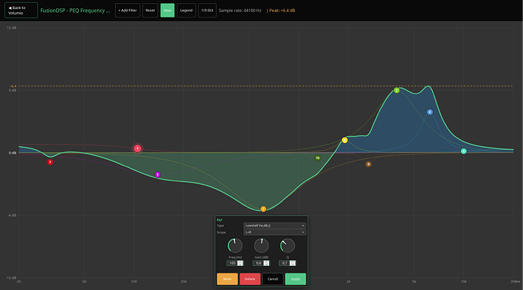Select pink filter node 1 on the curve
The image size is (523, 290).
click(137, 148)
